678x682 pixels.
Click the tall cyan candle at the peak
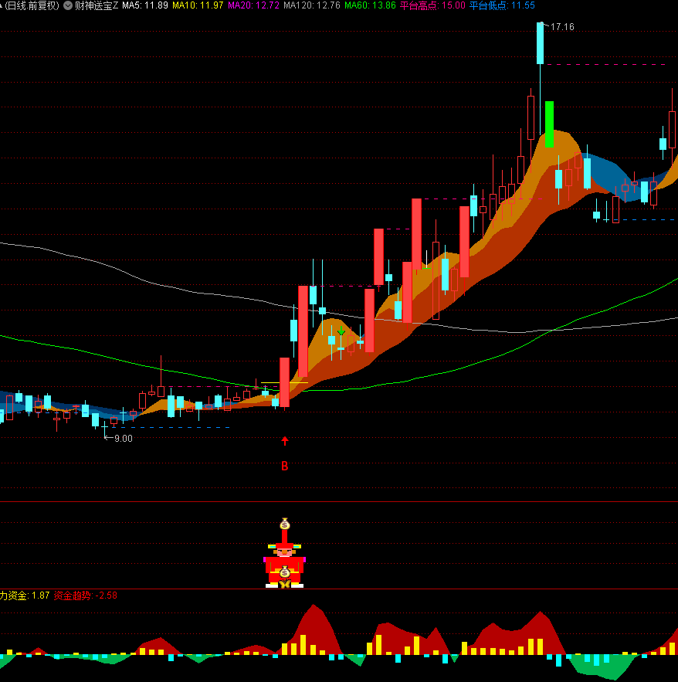540,43
